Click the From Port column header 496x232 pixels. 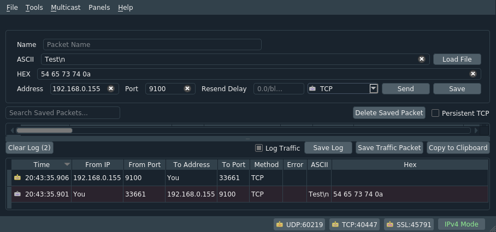click(x=145, y=165)
